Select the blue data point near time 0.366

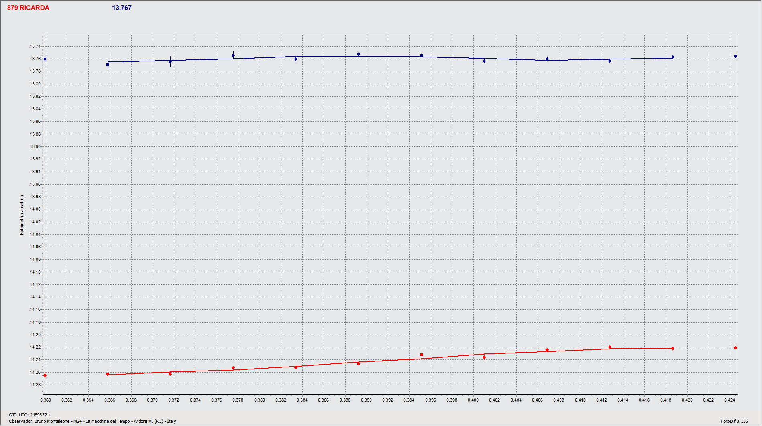click(108, 65)
